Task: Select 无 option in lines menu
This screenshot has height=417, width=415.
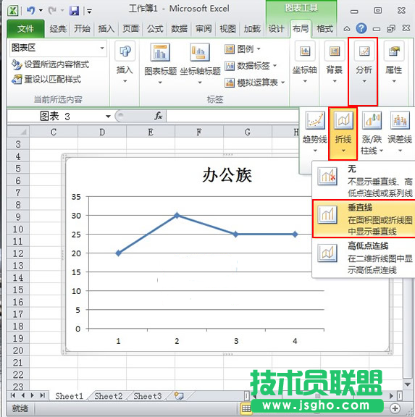Action: pyautogui.click(x=364, y=180)
